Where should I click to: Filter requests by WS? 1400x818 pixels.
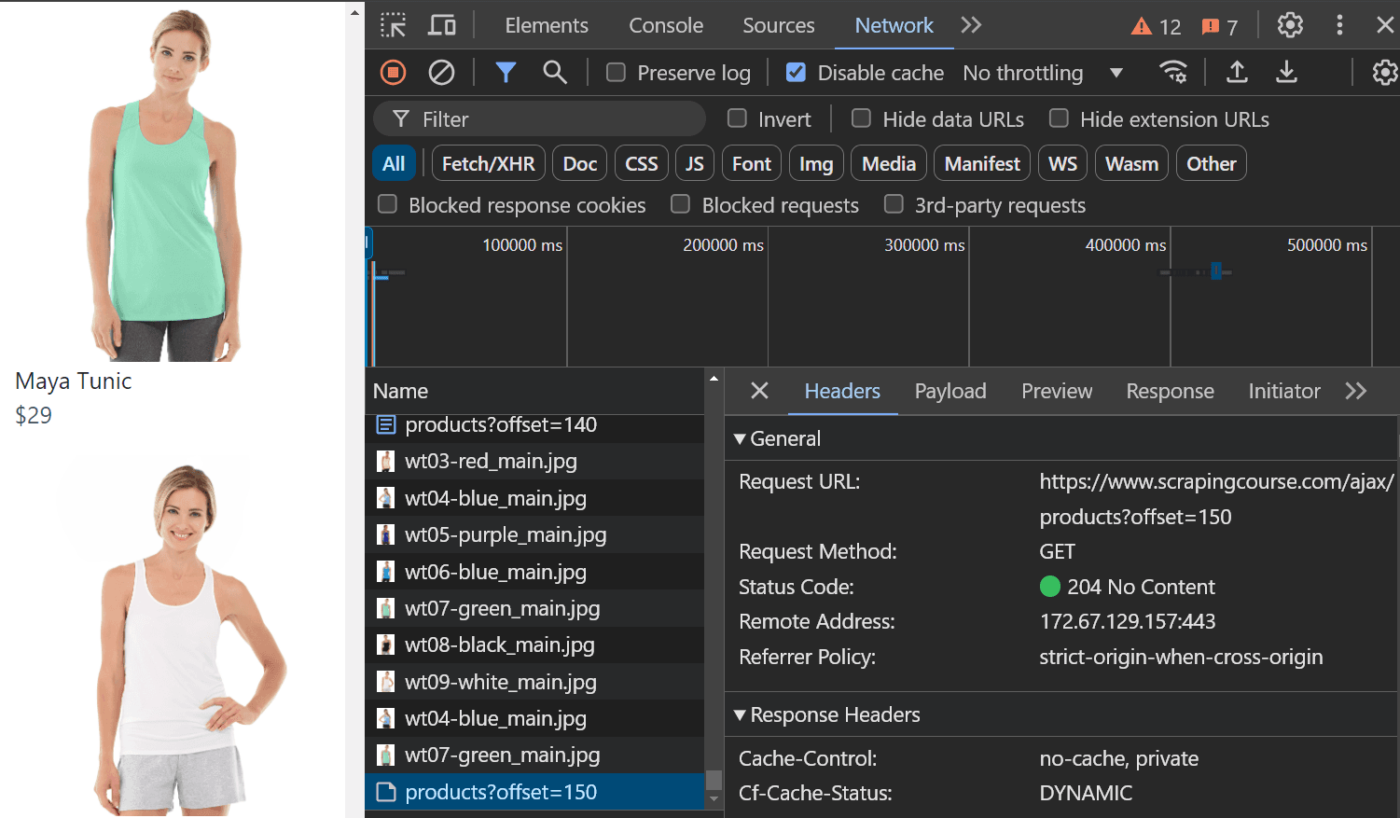[1062, 163]
